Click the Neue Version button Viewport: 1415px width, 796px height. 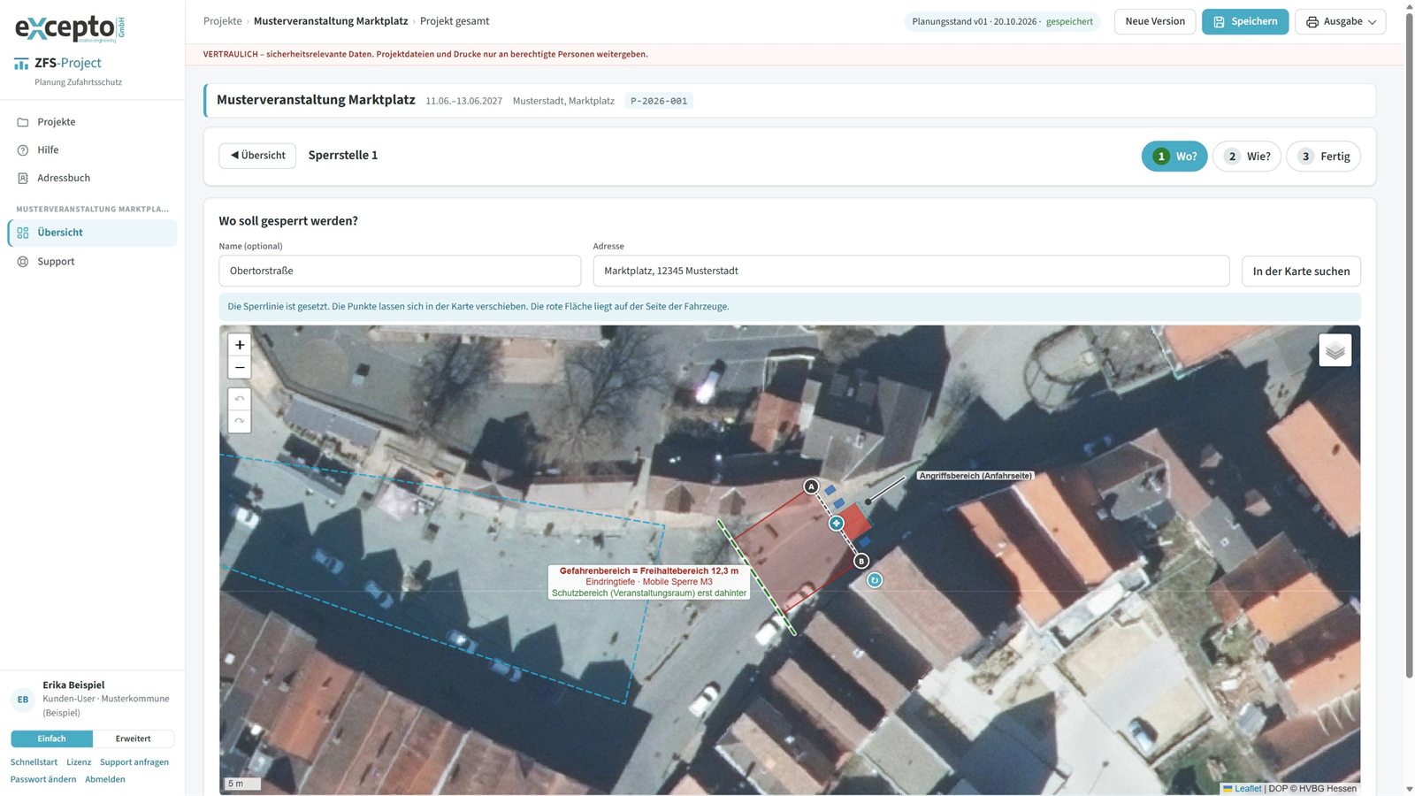(1155, 21)
